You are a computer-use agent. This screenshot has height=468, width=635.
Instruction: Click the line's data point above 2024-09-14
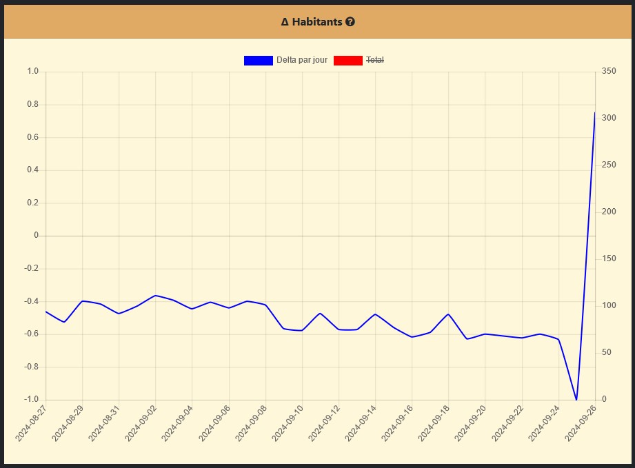coord(375,314)
